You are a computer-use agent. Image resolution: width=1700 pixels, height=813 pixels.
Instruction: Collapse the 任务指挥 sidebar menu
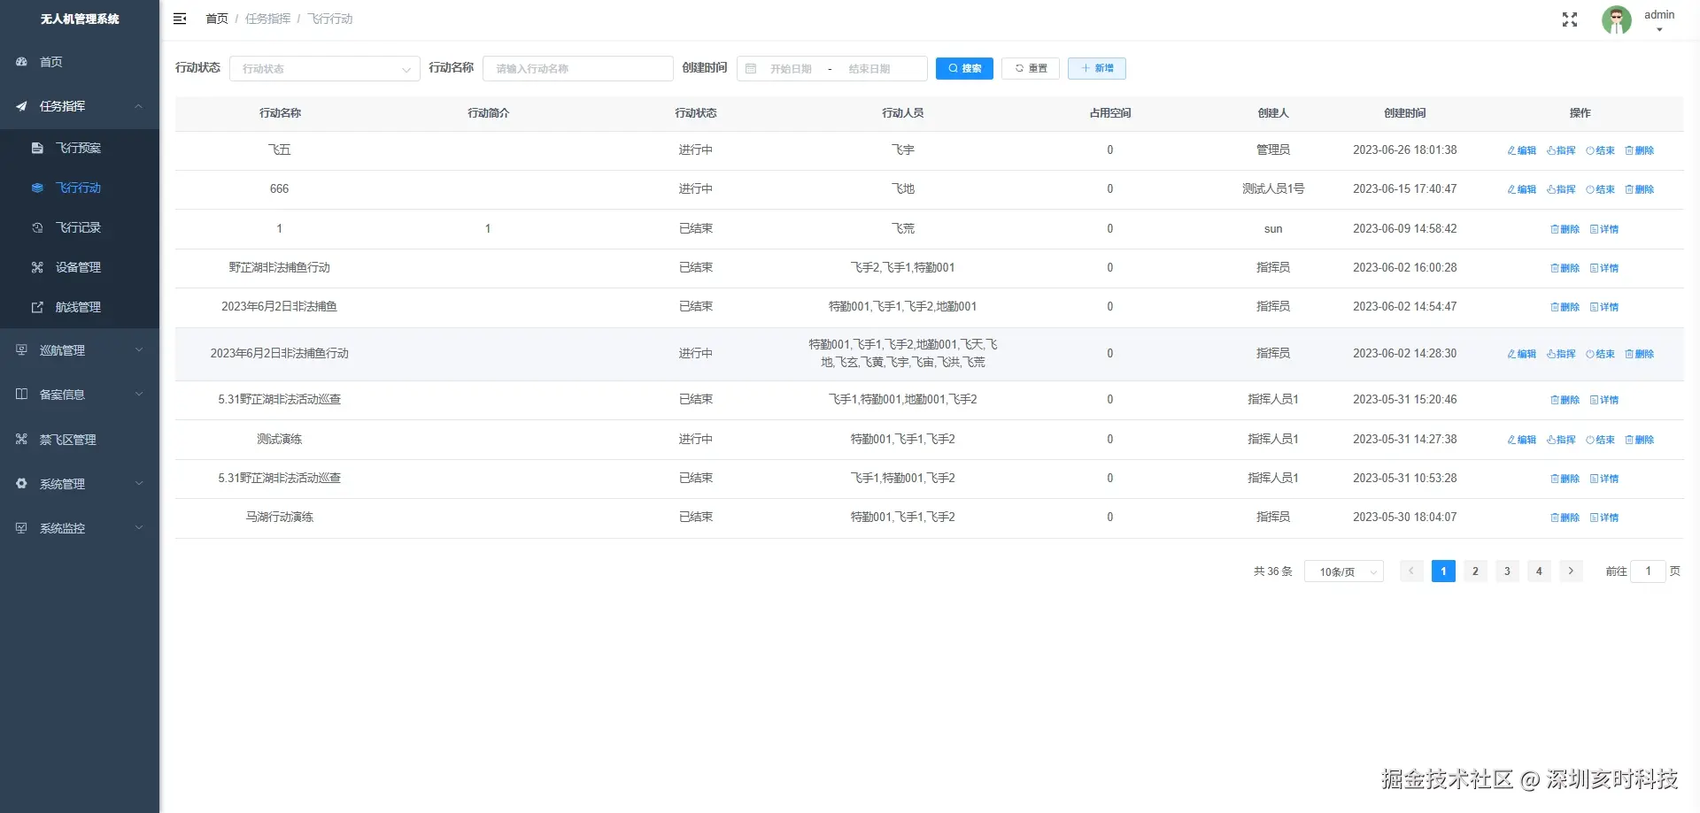click(80, 106)
